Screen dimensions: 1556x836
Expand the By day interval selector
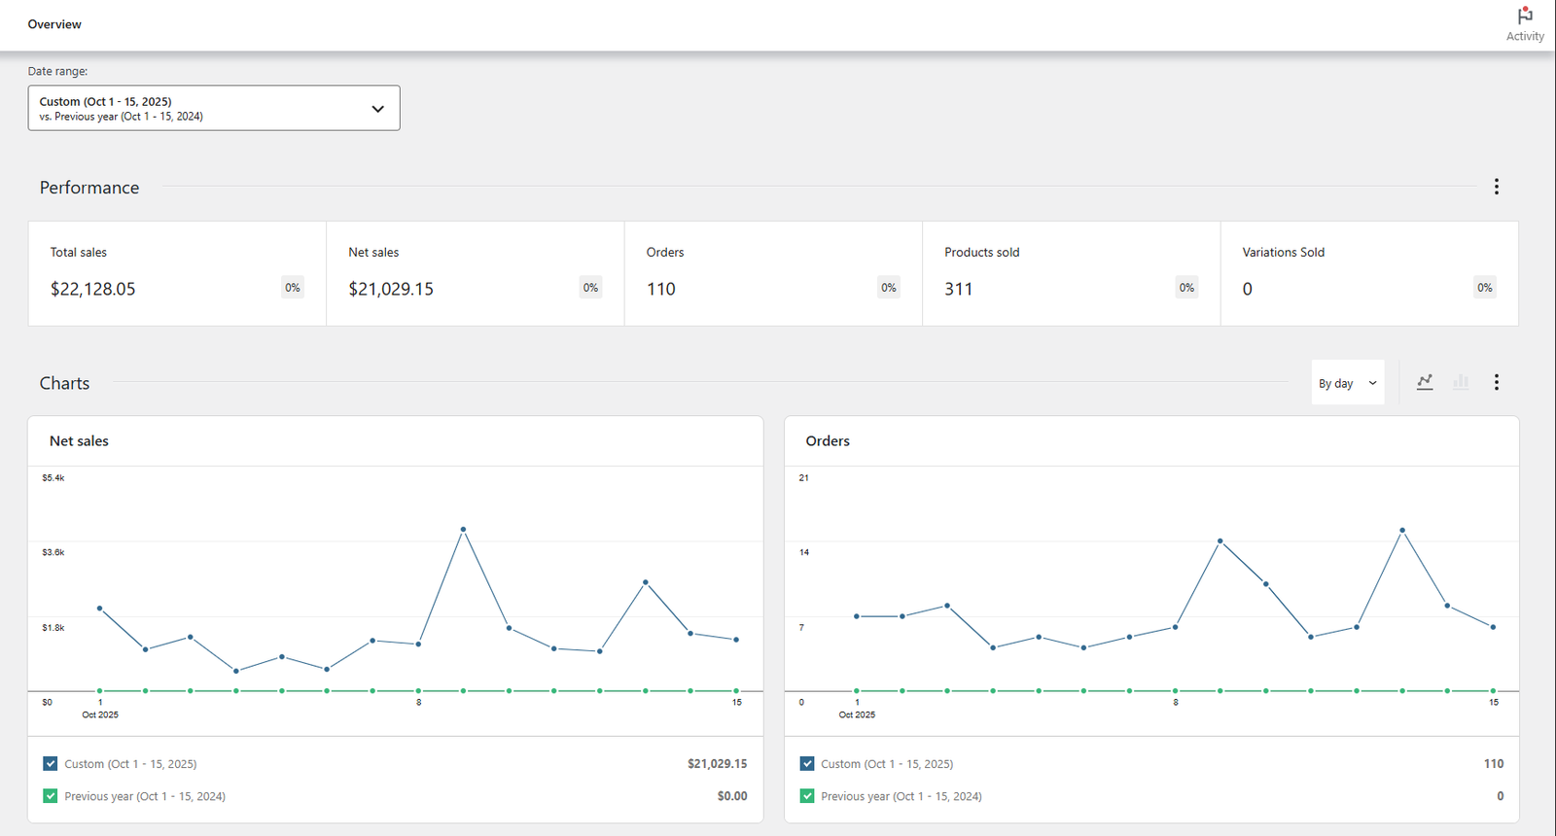point(1347,383)
